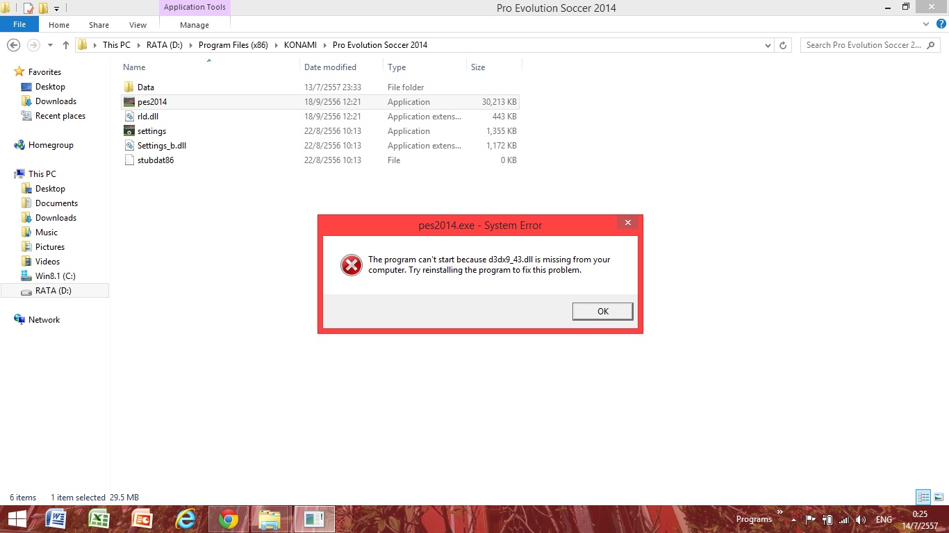Click OK in the System Error dialog

point(603,312)
